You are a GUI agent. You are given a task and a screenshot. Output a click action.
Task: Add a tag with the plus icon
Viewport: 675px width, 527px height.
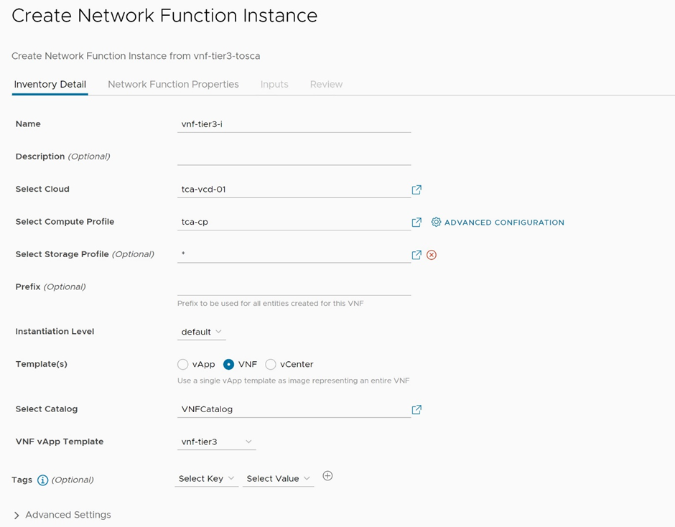pyautogui.click(x=327, y=476)
